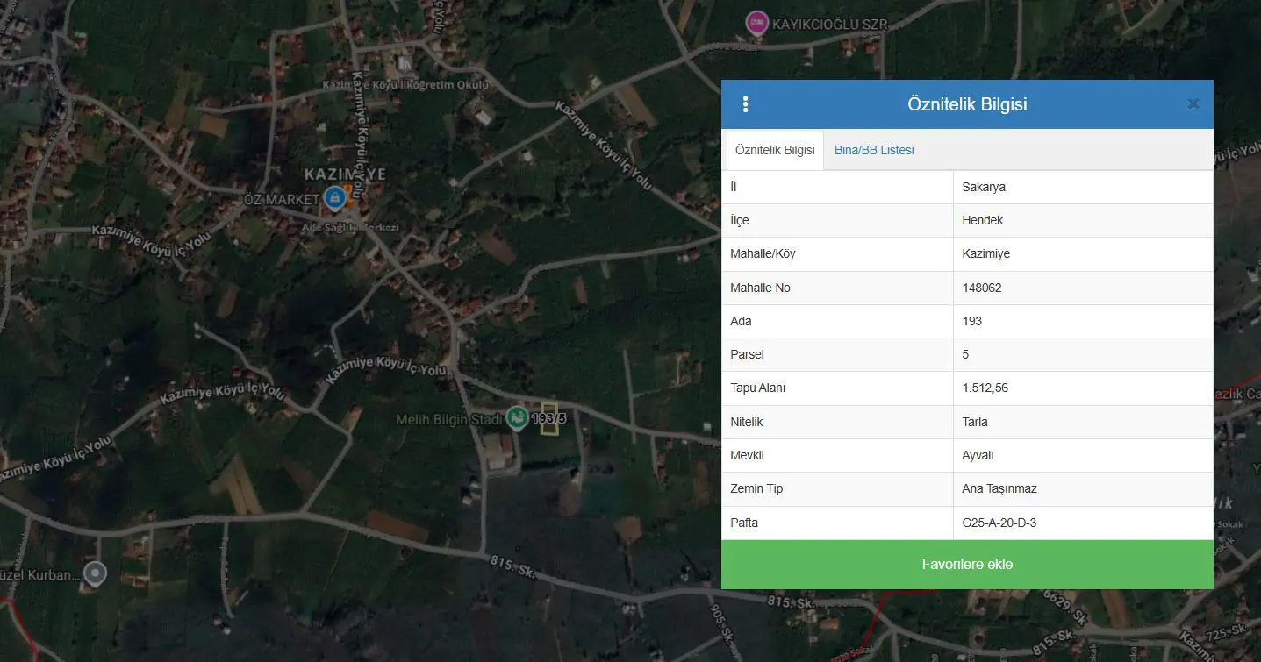Click the Mahalle/Köy field label
This screenshot has height=662, width=1261.
coord(763,254)
